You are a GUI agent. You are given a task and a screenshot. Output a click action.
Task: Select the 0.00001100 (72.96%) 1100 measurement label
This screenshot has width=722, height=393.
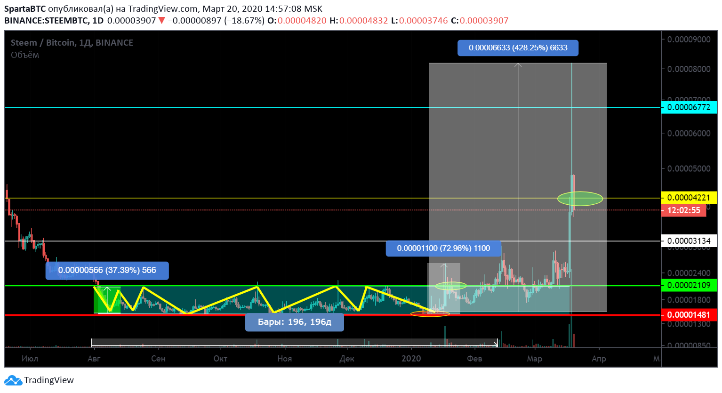coord(443,249)
